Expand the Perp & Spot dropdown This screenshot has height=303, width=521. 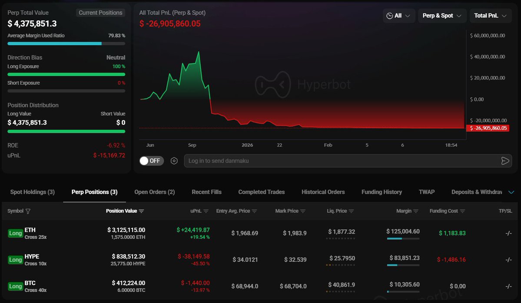(442, 16)
